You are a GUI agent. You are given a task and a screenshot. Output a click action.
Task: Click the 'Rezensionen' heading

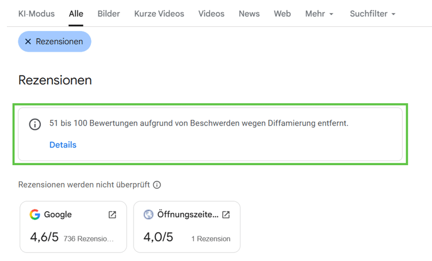click(55, 80)
